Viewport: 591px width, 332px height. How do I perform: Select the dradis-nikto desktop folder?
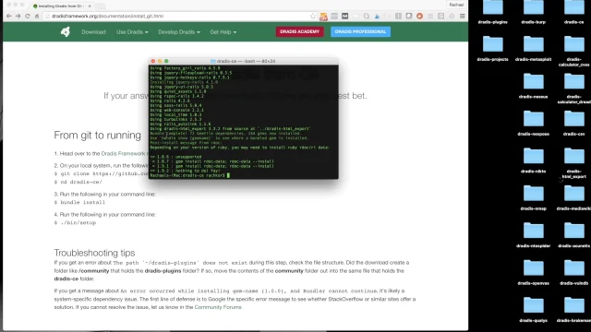pyautogui.click(x=534, y=160)
